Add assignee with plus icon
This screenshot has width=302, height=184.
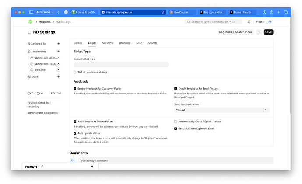click(58, 44)
